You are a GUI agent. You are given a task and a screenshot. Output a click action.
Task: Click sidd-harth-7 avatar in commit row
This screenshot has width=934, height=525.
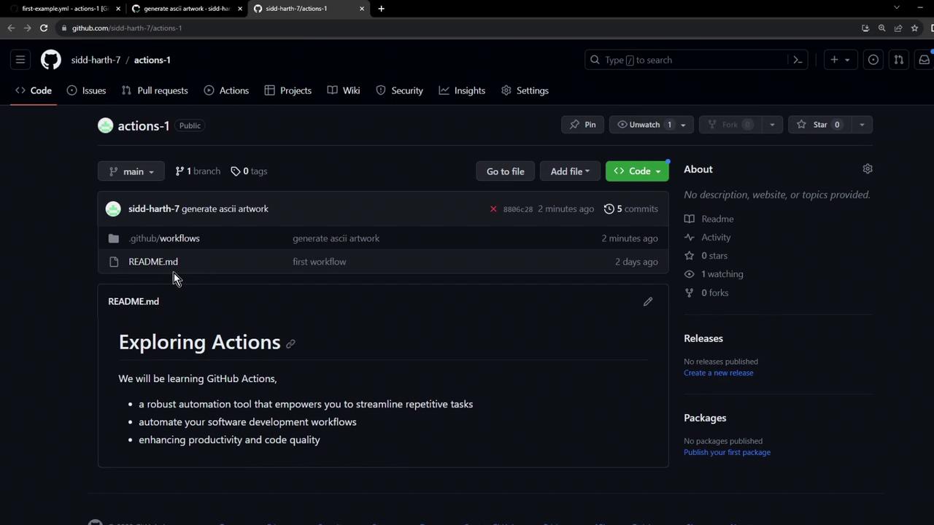(x=113, y=209)
